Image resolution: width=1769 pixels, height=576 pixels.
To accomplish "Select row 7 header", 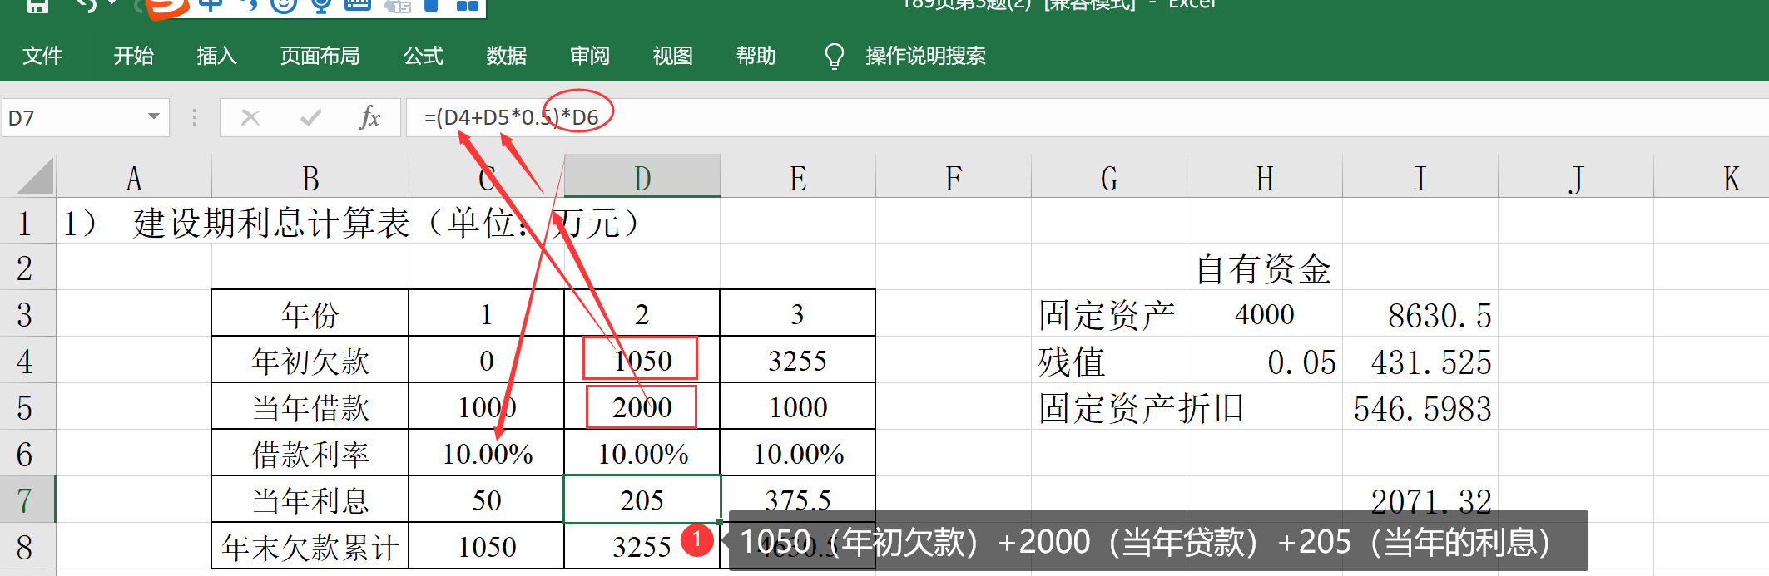I will pyautogui.click(x=27, y=500).
